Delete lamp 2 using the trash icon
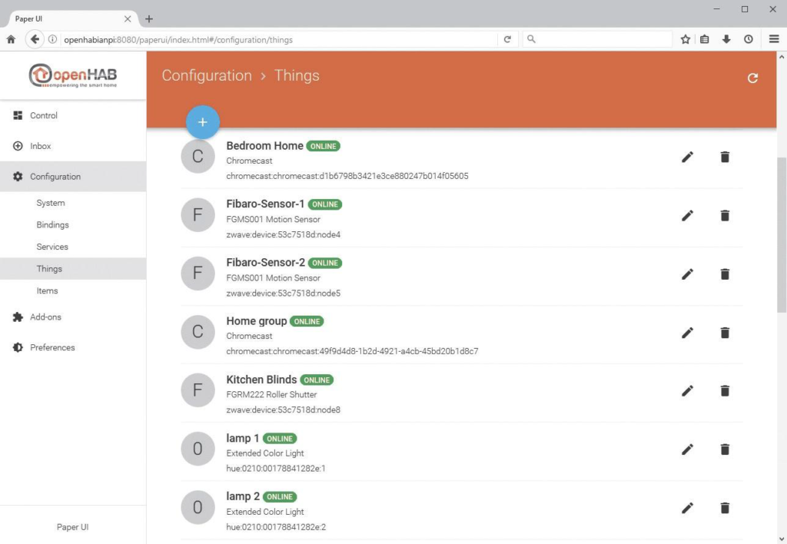 [725, 507]
